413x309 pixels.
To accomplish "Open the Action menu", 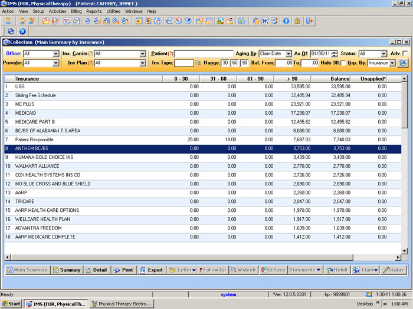I will tap(8, 11).
